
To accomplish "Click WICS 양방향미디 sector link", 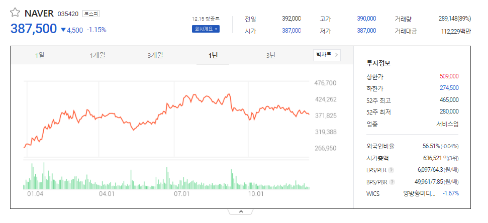I will 419,193.
